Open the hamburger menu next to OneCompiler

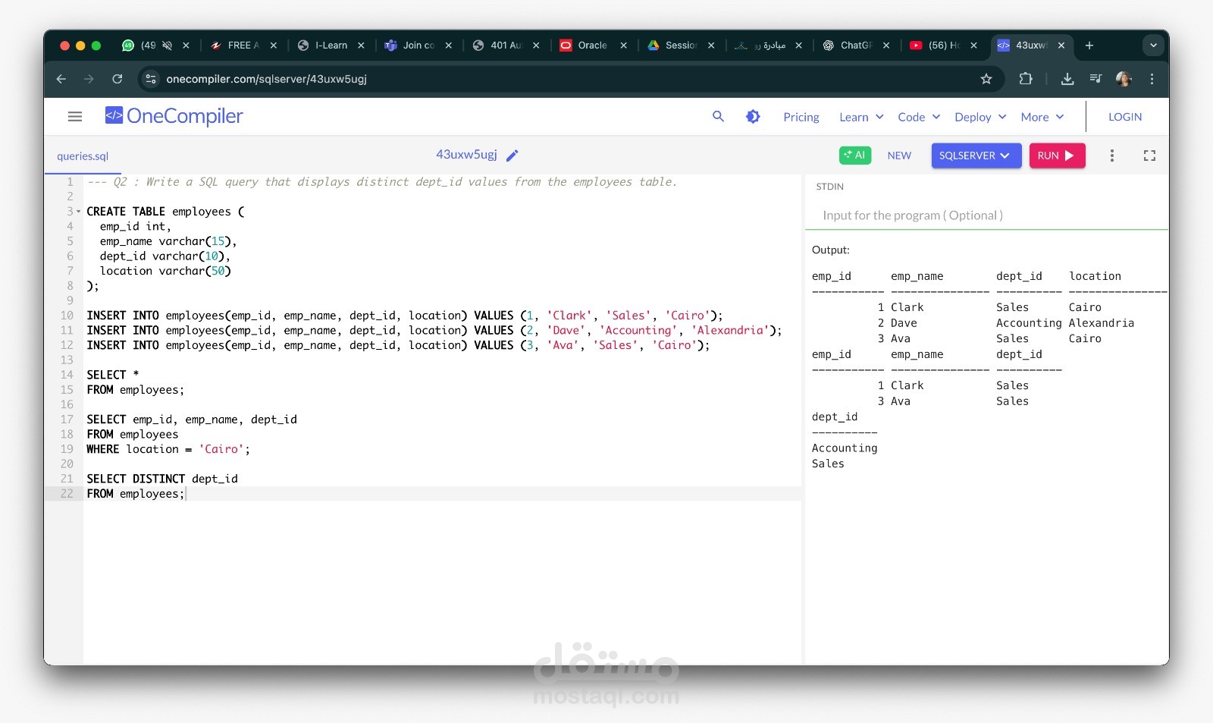pyautogui.click(x=74, y=117)
